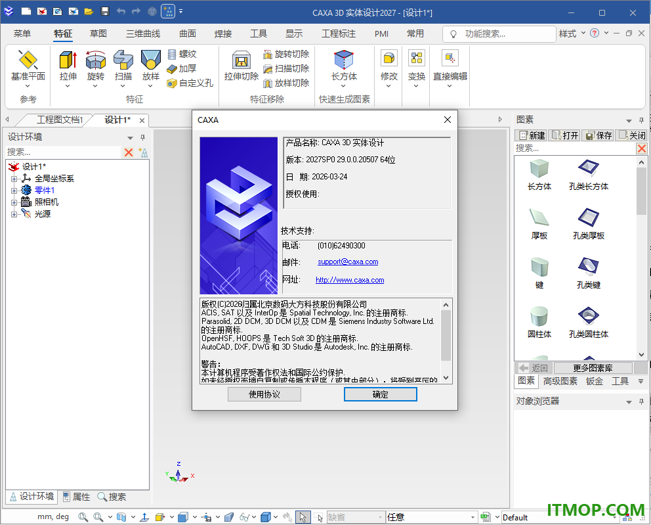Expand the 零件1 tree node

14,191
